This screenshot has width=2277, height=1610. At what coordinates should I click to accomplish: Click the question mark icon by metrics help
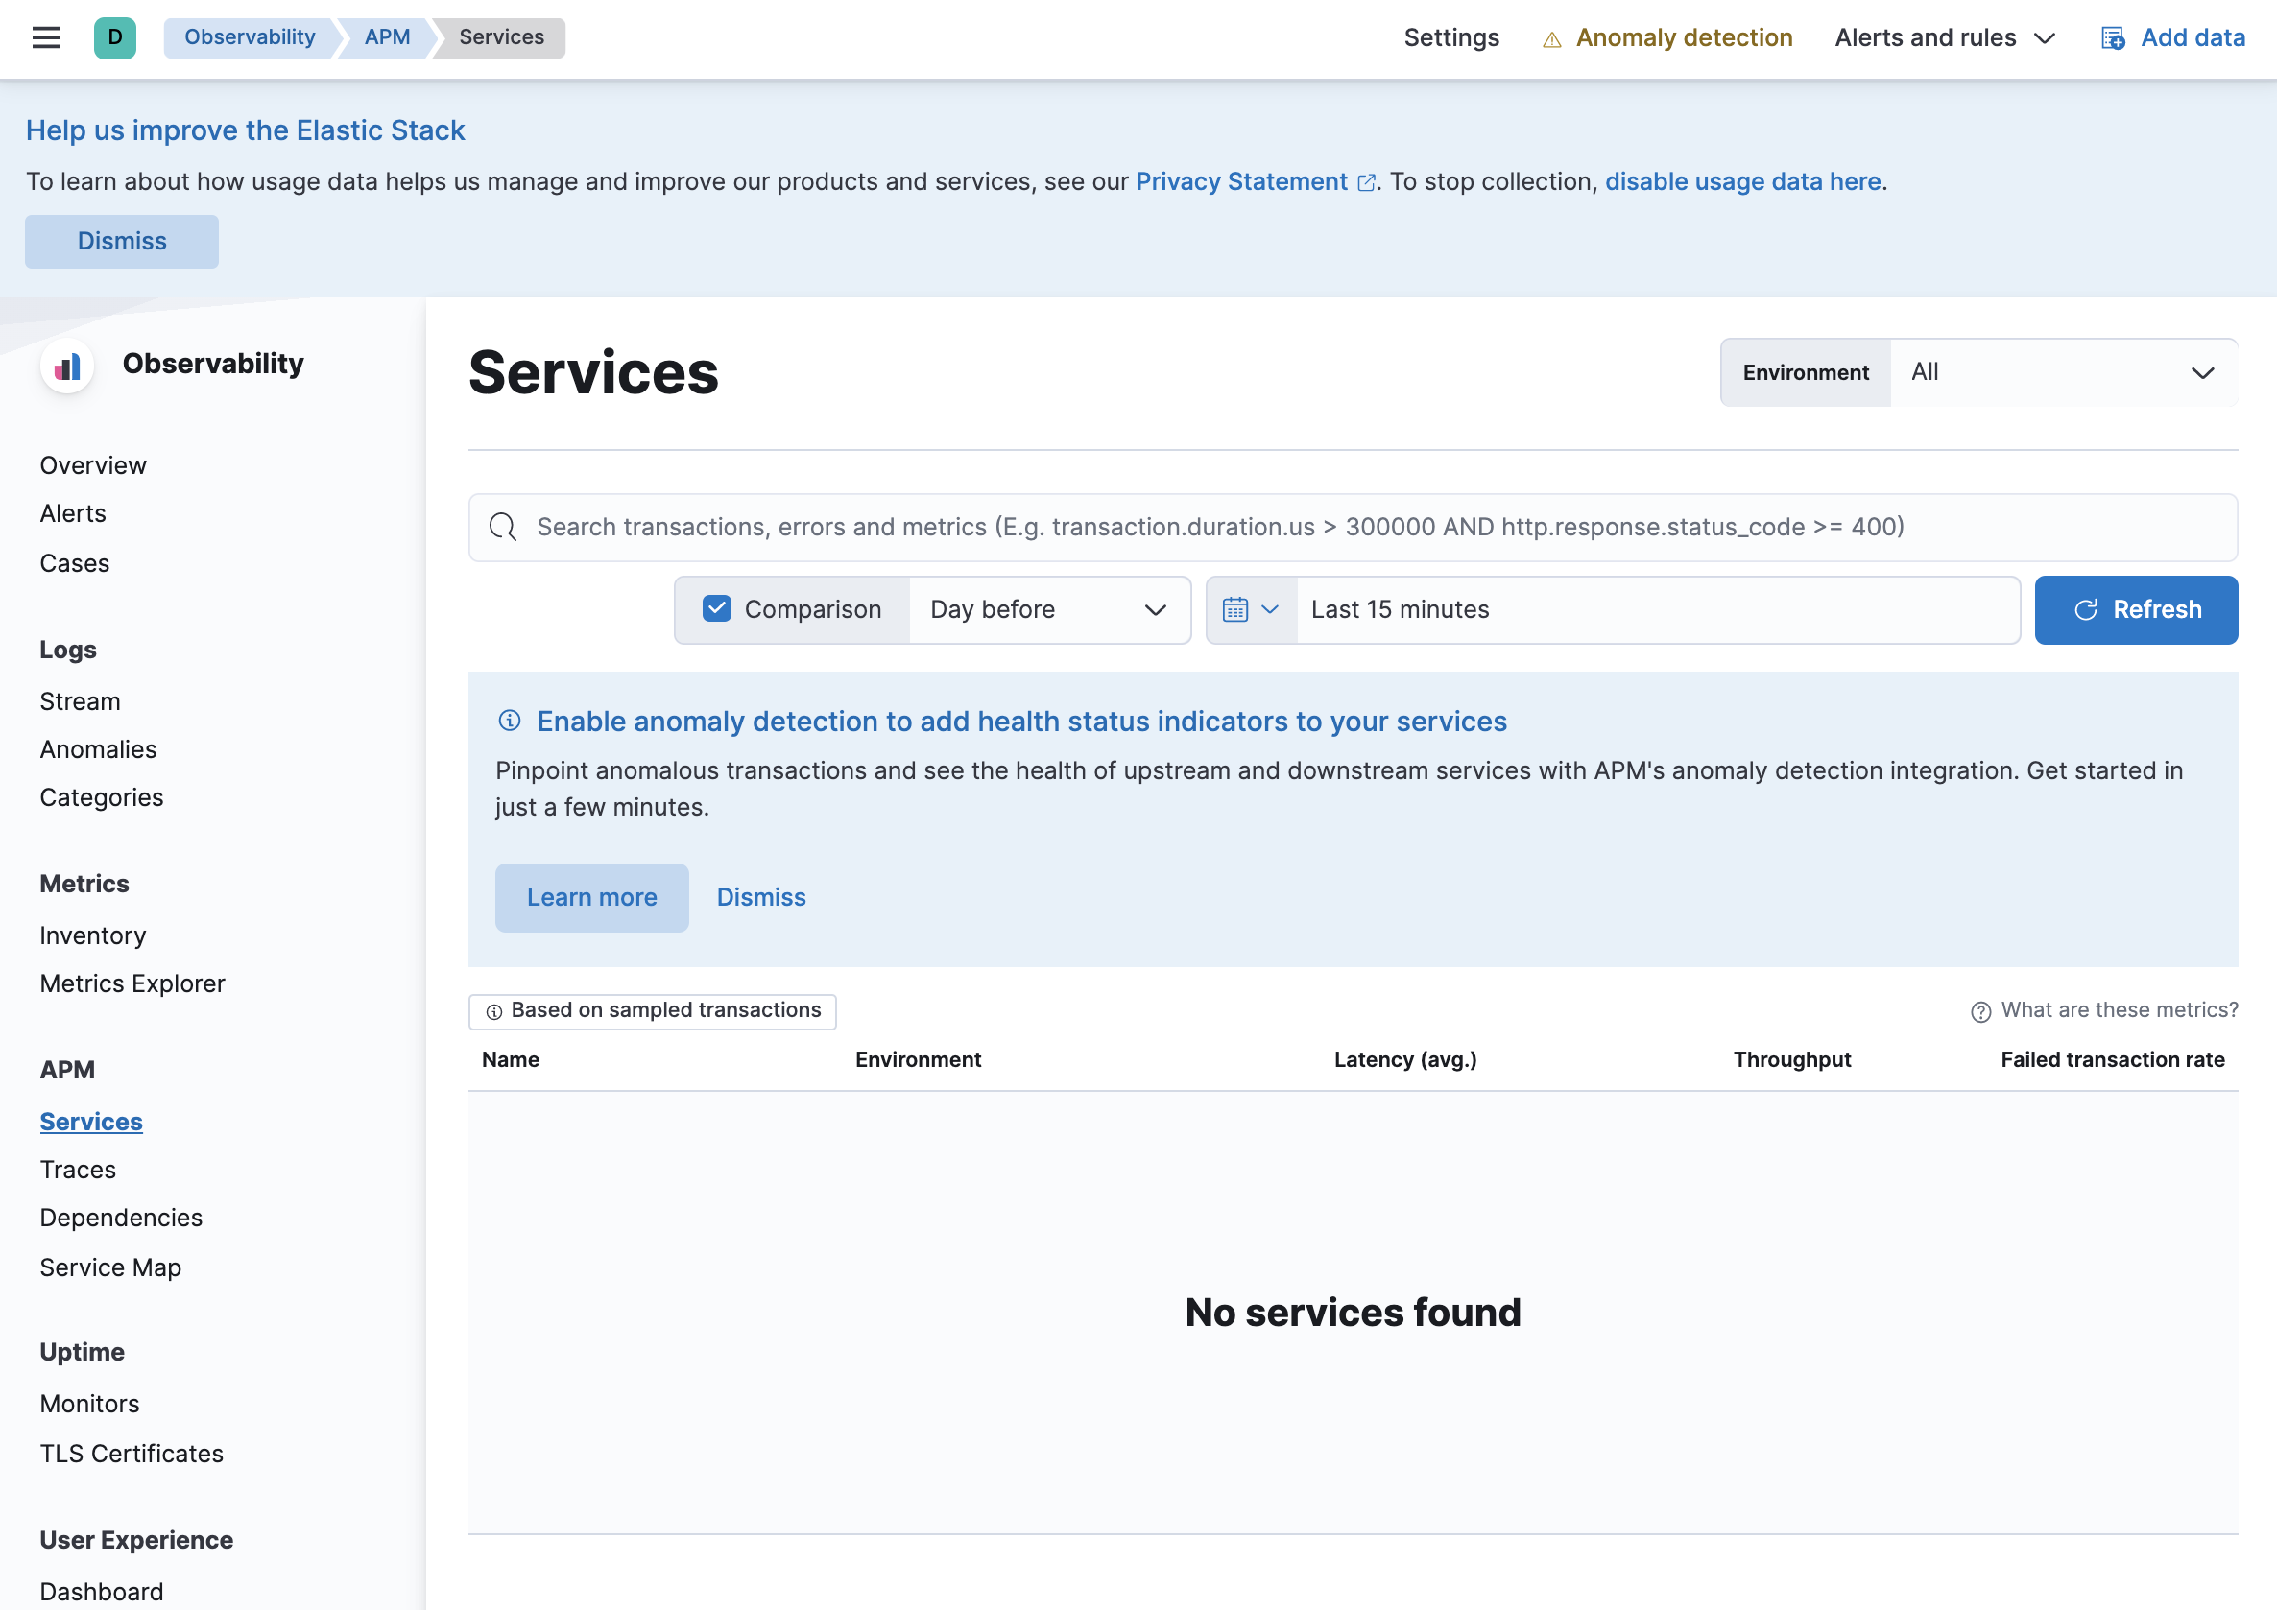1980,1011
